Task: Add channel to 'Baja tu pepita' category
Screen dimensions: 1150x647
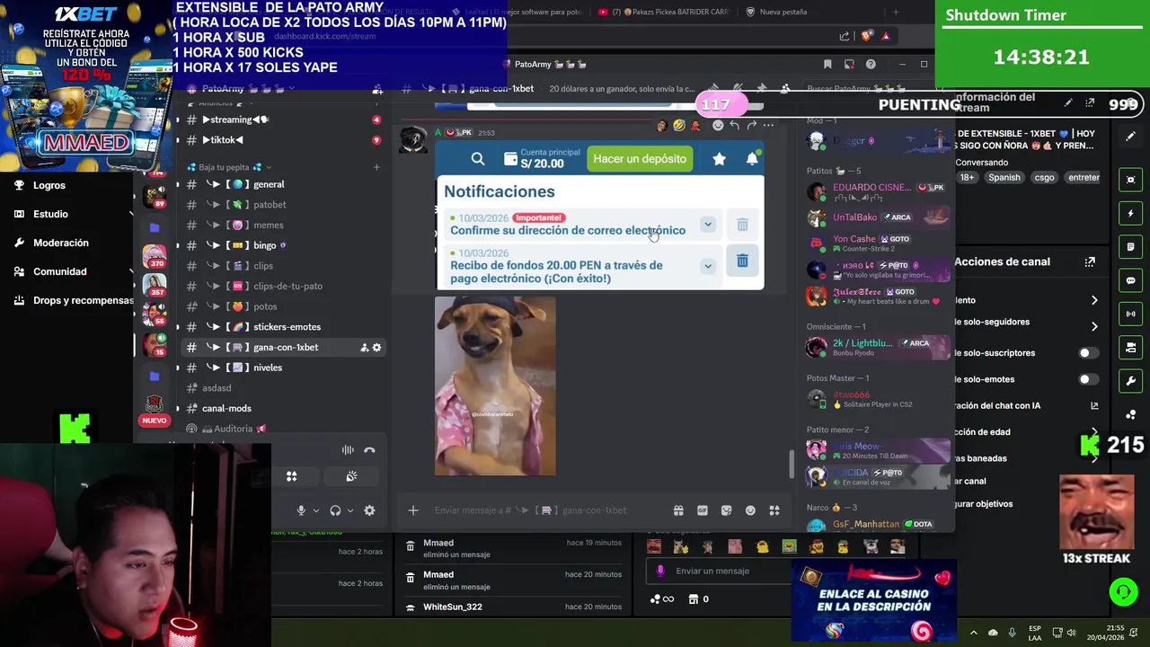Action: click(376, 167)
